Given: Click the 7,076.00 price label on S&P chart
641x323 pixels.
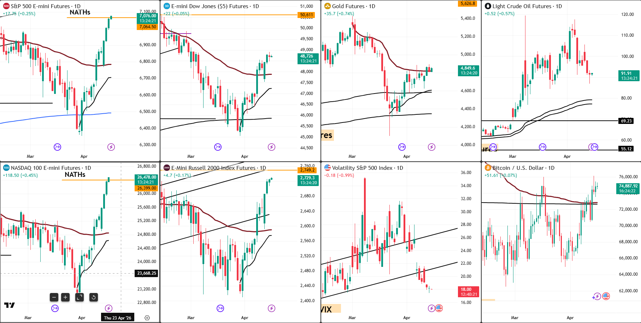Looking at the screenshot, I should tap(147, 16).
